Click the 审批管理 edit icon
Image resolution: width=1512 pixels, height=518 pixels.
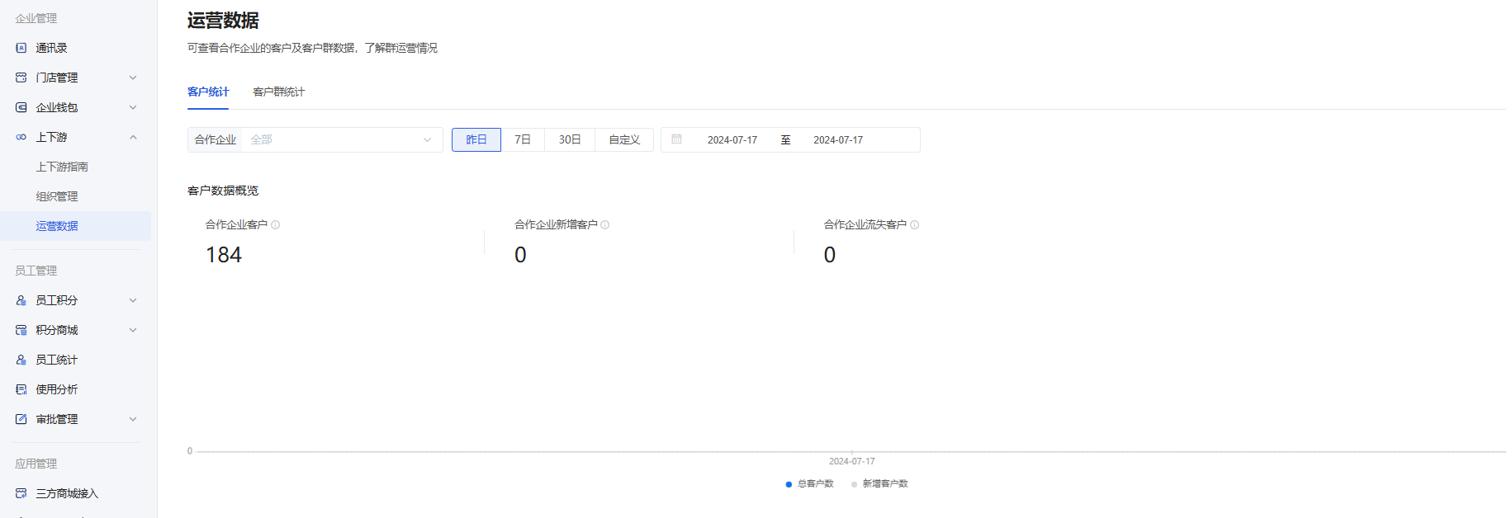(x=21, y=419)
